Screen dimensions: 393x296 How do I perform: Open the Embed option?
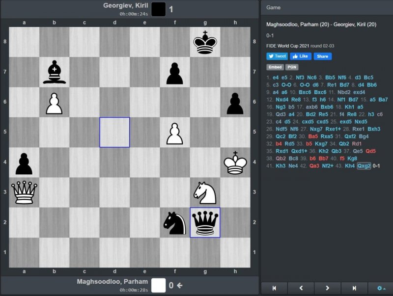click(275, 67)
